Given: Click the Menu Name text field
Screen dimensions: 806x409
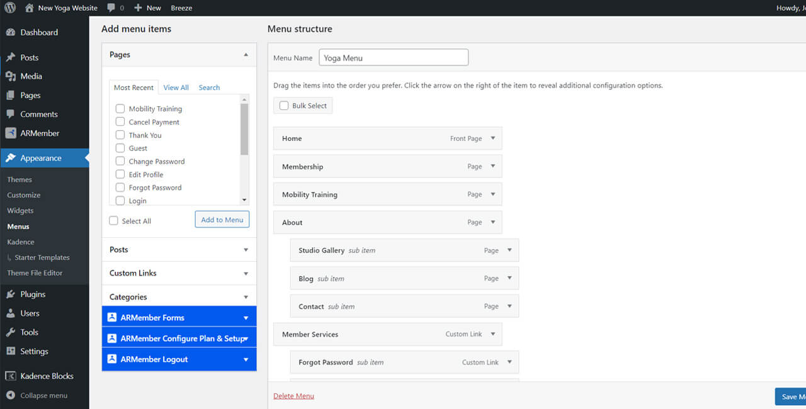Looking at the screenshot, I should click(394, 58).
